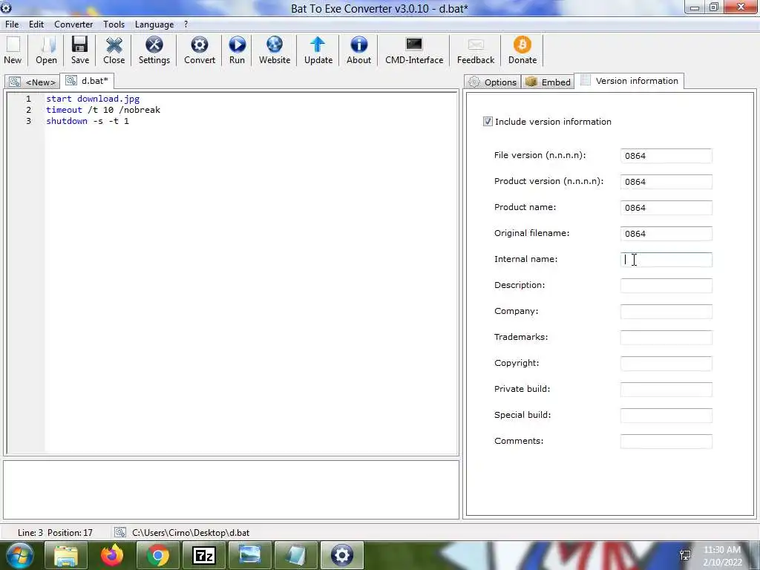Launch Chrome from the taskbar
The image size is (760, 570).
point(157,555)
